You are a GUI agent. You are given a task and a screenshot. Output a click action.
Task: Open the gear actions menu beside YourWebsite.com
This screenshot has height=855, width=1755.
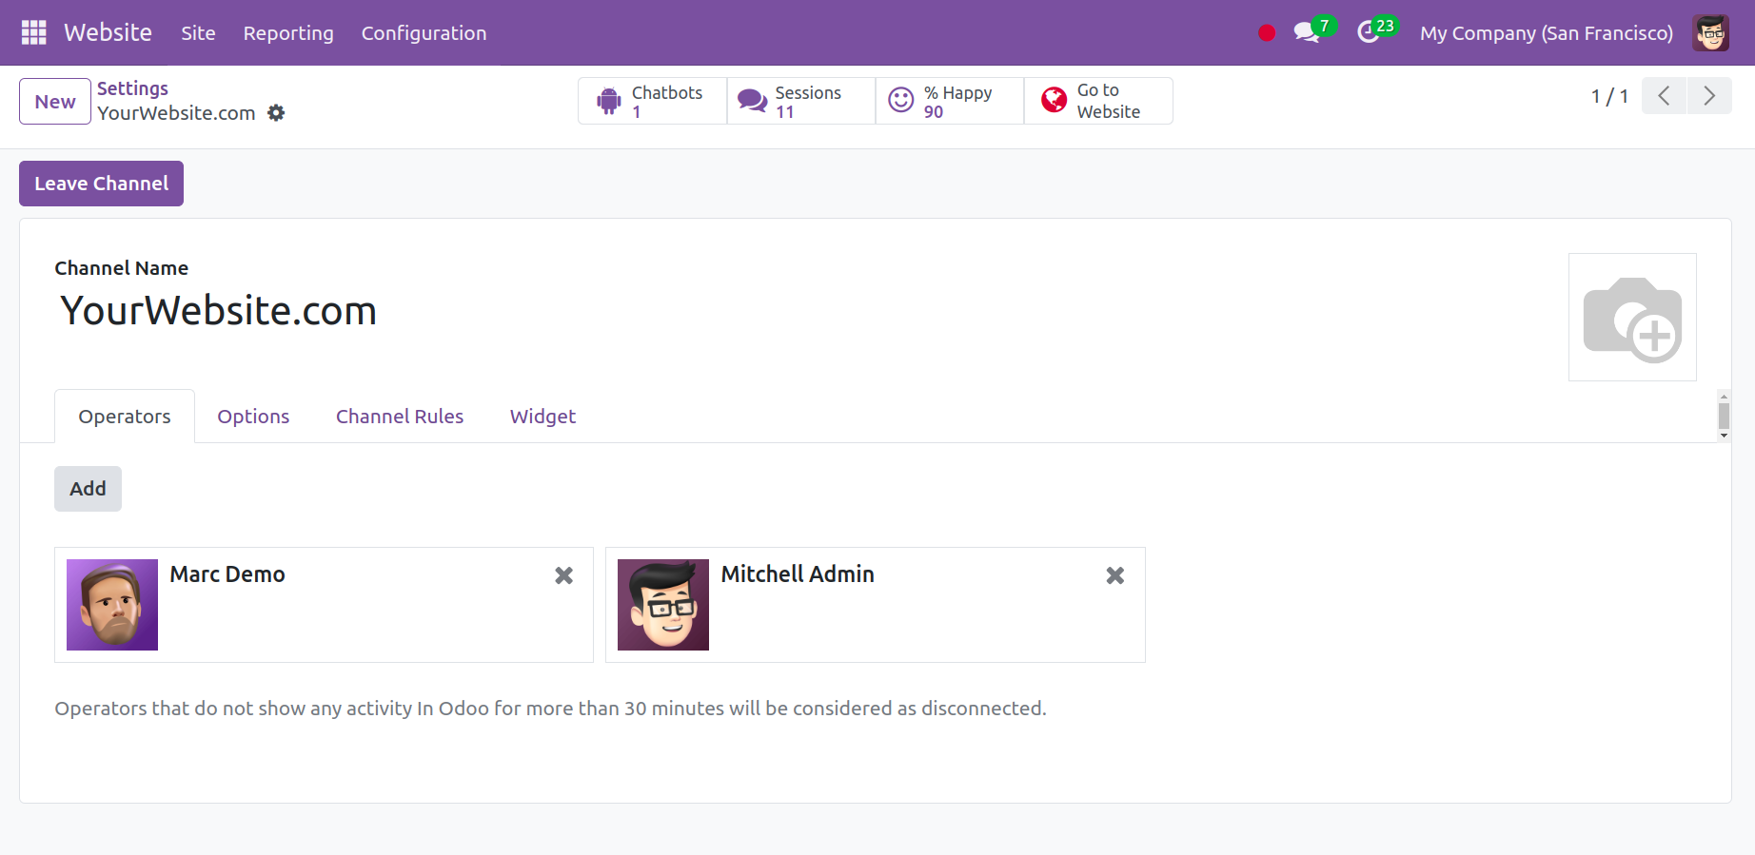276,113
